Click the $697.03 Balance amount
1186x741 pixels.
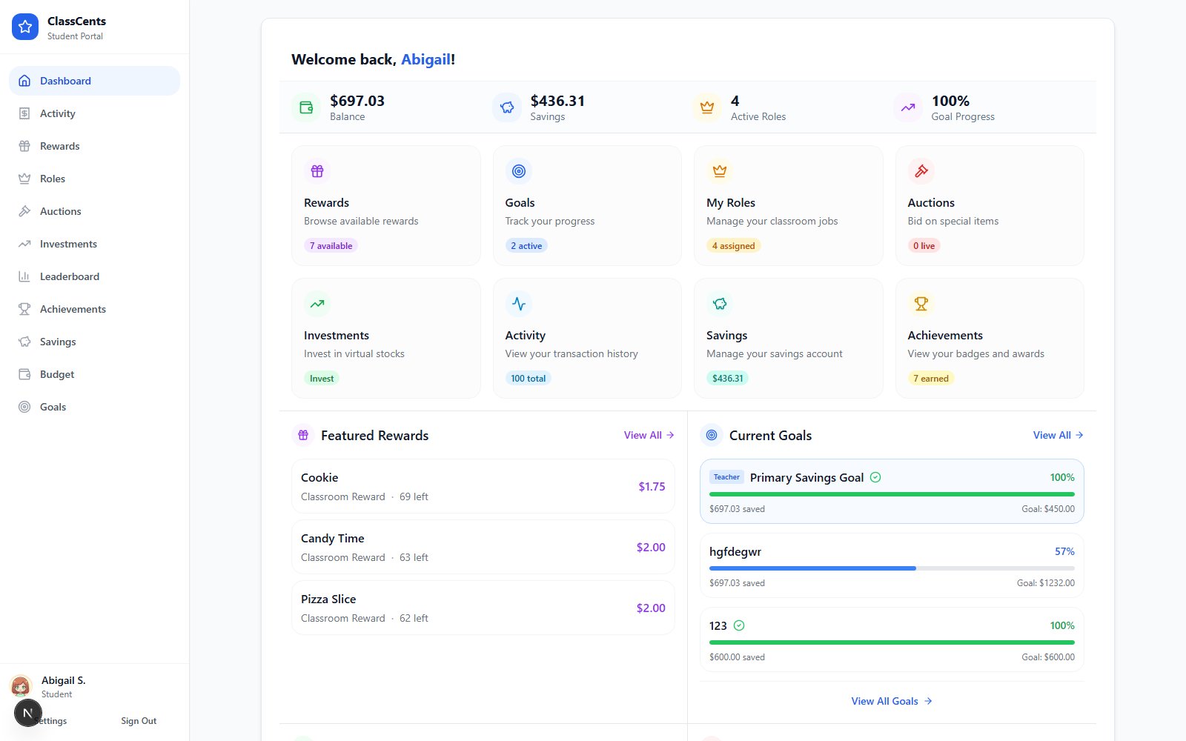click(357, 101)
